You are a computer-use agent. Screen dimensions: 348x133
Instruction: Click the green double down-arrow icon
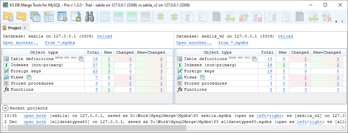(x=161, y=17)
